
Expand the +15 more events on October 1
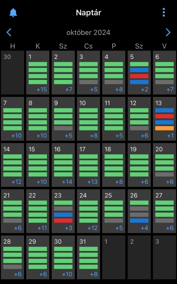[42, 89]
